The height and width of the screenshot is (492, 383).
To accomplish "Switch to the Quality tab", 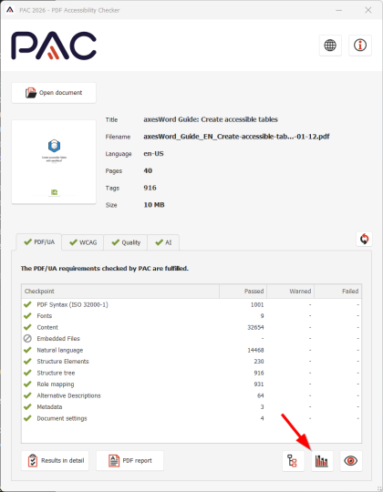I will pos(126,242).
